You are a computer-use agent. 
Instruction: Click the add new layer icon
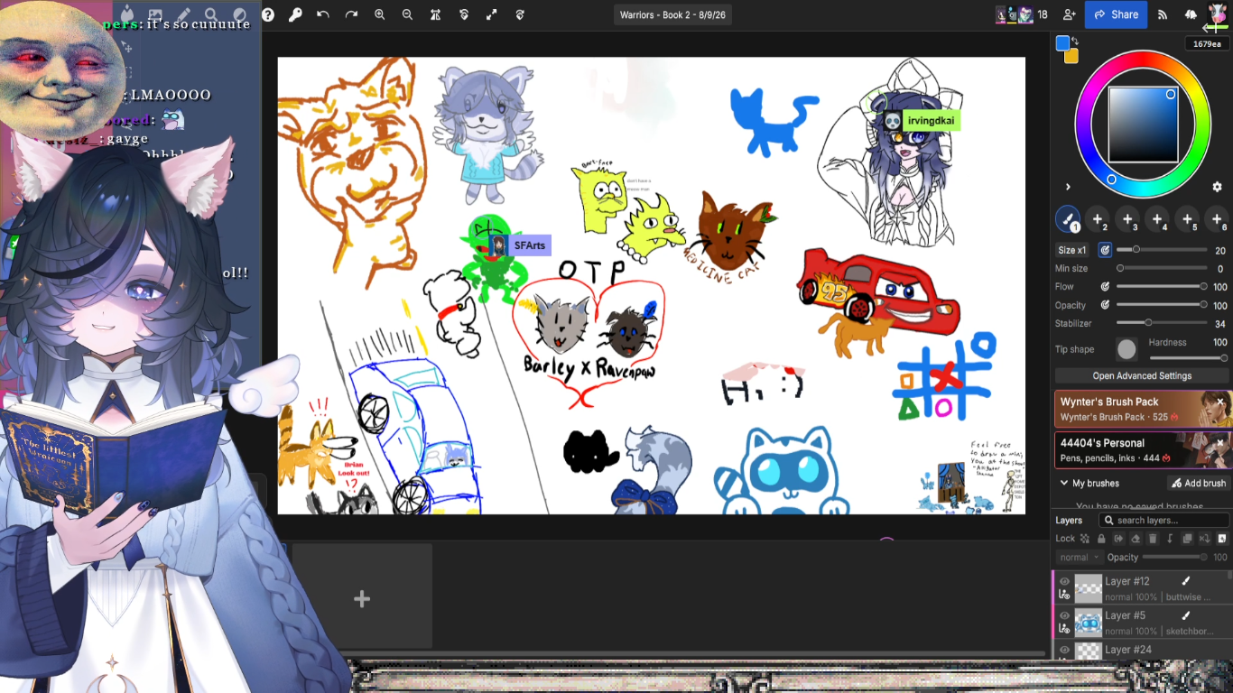pos(1221,539)
